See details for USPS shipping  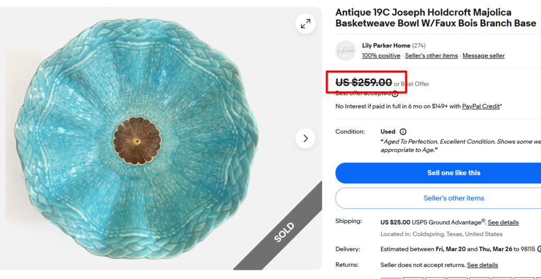pyautogui.click(x=503, y=222)
